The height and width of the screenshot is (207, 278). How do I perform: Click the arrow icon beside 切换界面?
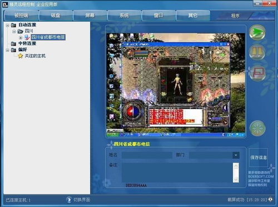69,200
